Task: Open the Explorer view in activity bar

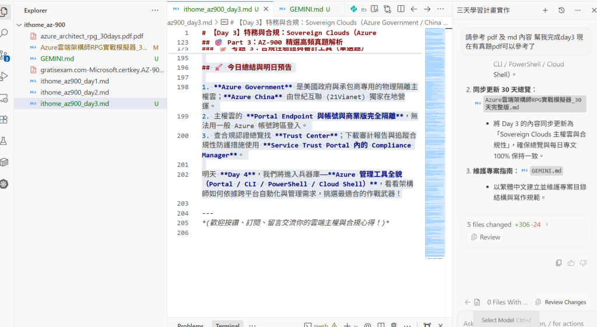Action: coord(4,12)
